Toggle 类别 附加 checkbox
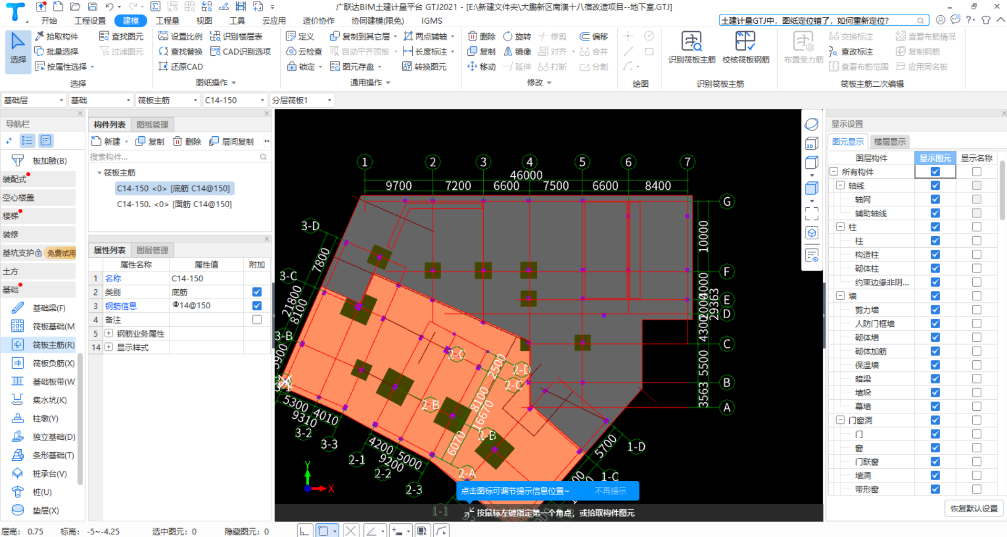The height and width of the screenshot is (537, 1007). tap(257, 292)
